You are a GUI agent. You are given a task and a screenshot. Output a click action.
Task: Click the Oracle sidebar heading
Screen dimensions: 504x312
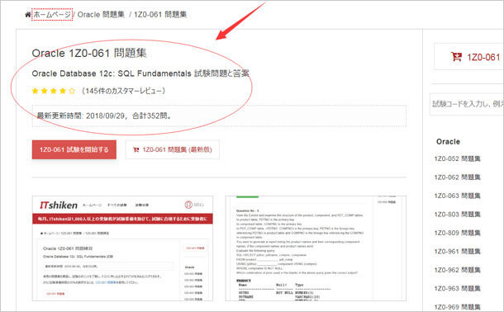(448, 142)
